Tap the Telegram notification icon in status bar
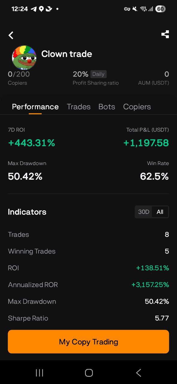The height and width of the screenshot is (384, 177). [x=34, y=9]
